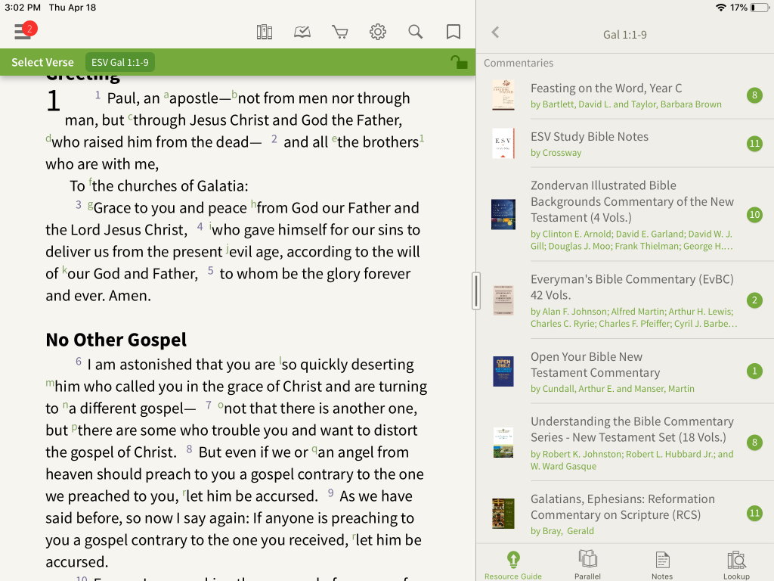Tap authors Bartlett, David L. and Taylor, Barbara Brown
Viewport: 774px width, 581px height.
[626, 104]
